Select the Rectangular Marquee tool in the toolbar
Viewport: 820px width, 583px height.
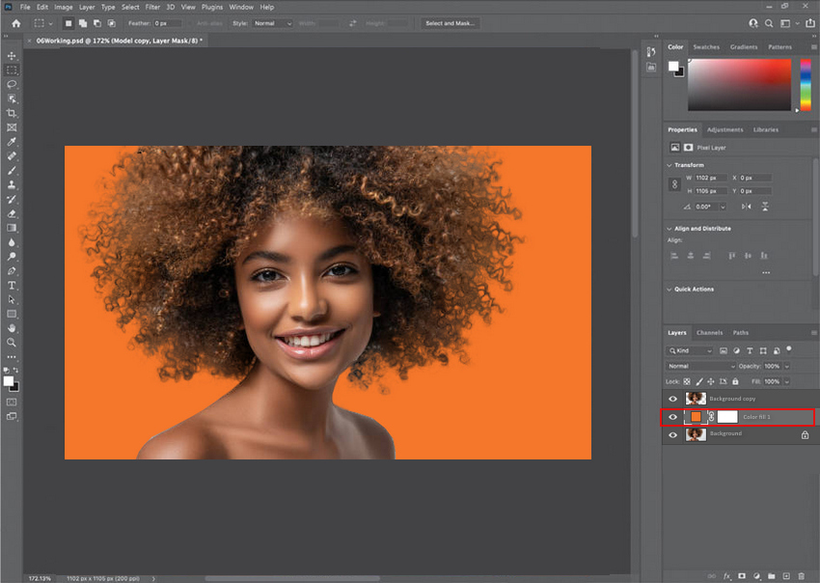coord(12,70)
